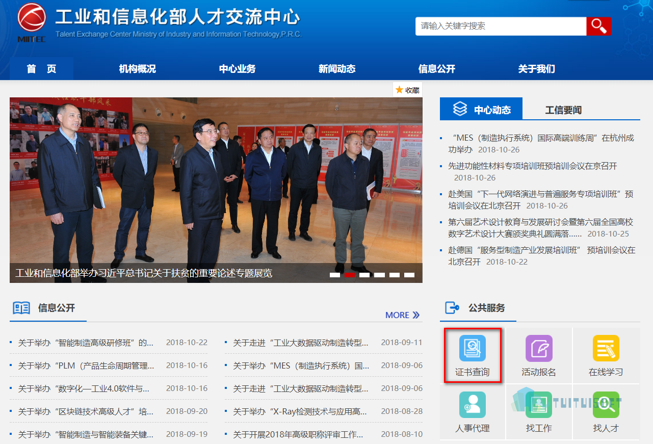Open the 找工作 service icon
This screenshot has height=444, width=653.
click(539, 405)
